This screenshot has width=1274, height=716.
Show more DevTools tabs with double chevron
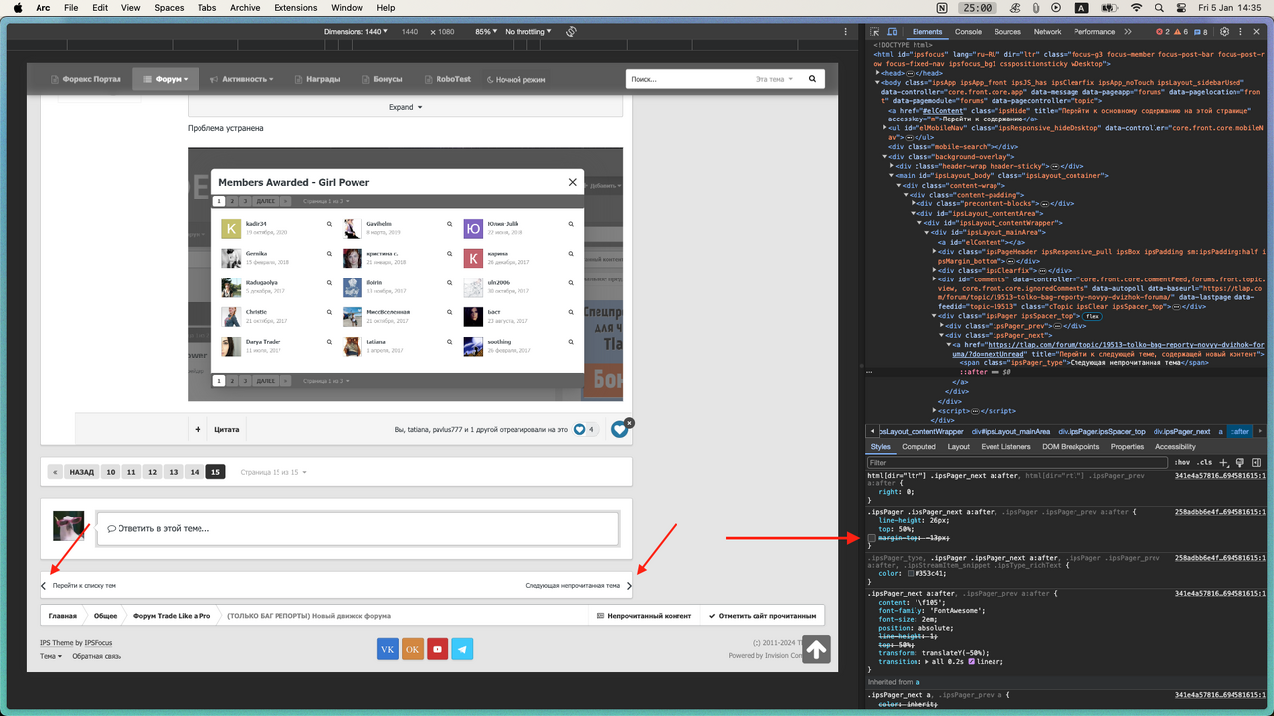pos(1128,32)
